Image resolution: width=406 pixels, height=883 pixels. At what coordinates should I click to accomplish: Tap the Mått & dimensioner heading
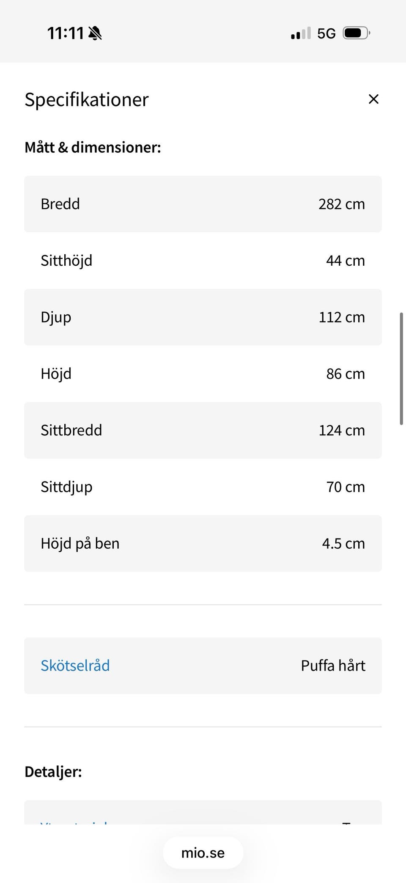[93, 147]
